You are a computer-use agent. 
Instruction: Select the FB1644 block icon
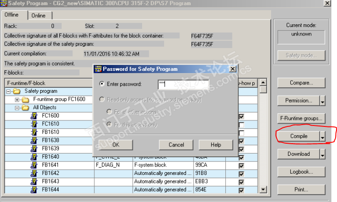point(34,190)
